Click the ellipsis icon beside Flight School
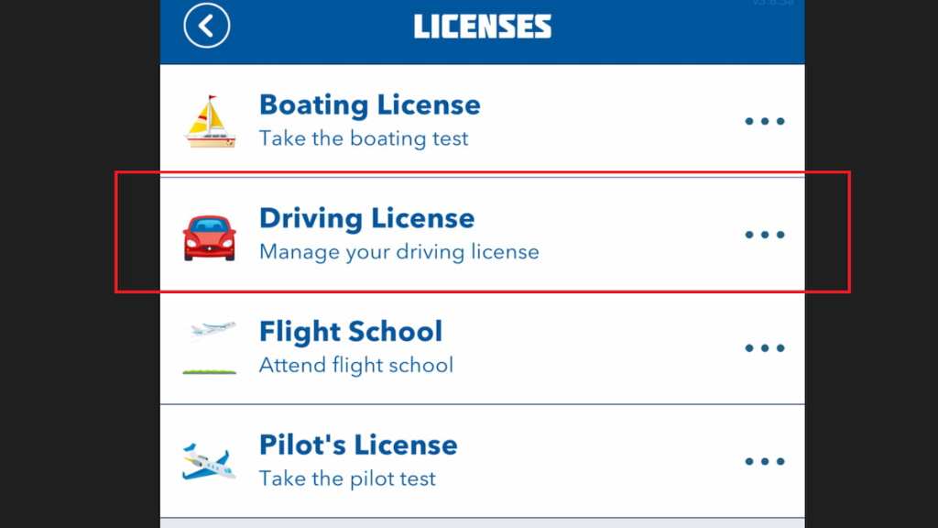 click(765, 346)
